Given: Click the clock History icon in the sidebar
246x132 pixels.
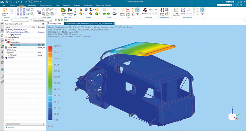Looking at the screenshot, I should 2,76.
